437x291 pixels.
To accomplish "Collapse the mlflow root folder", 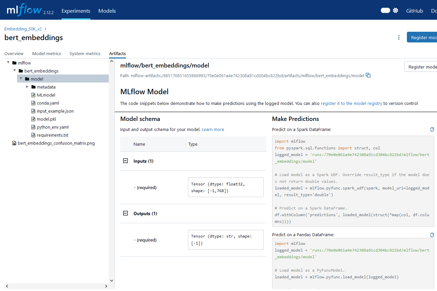I will point(8,63).
